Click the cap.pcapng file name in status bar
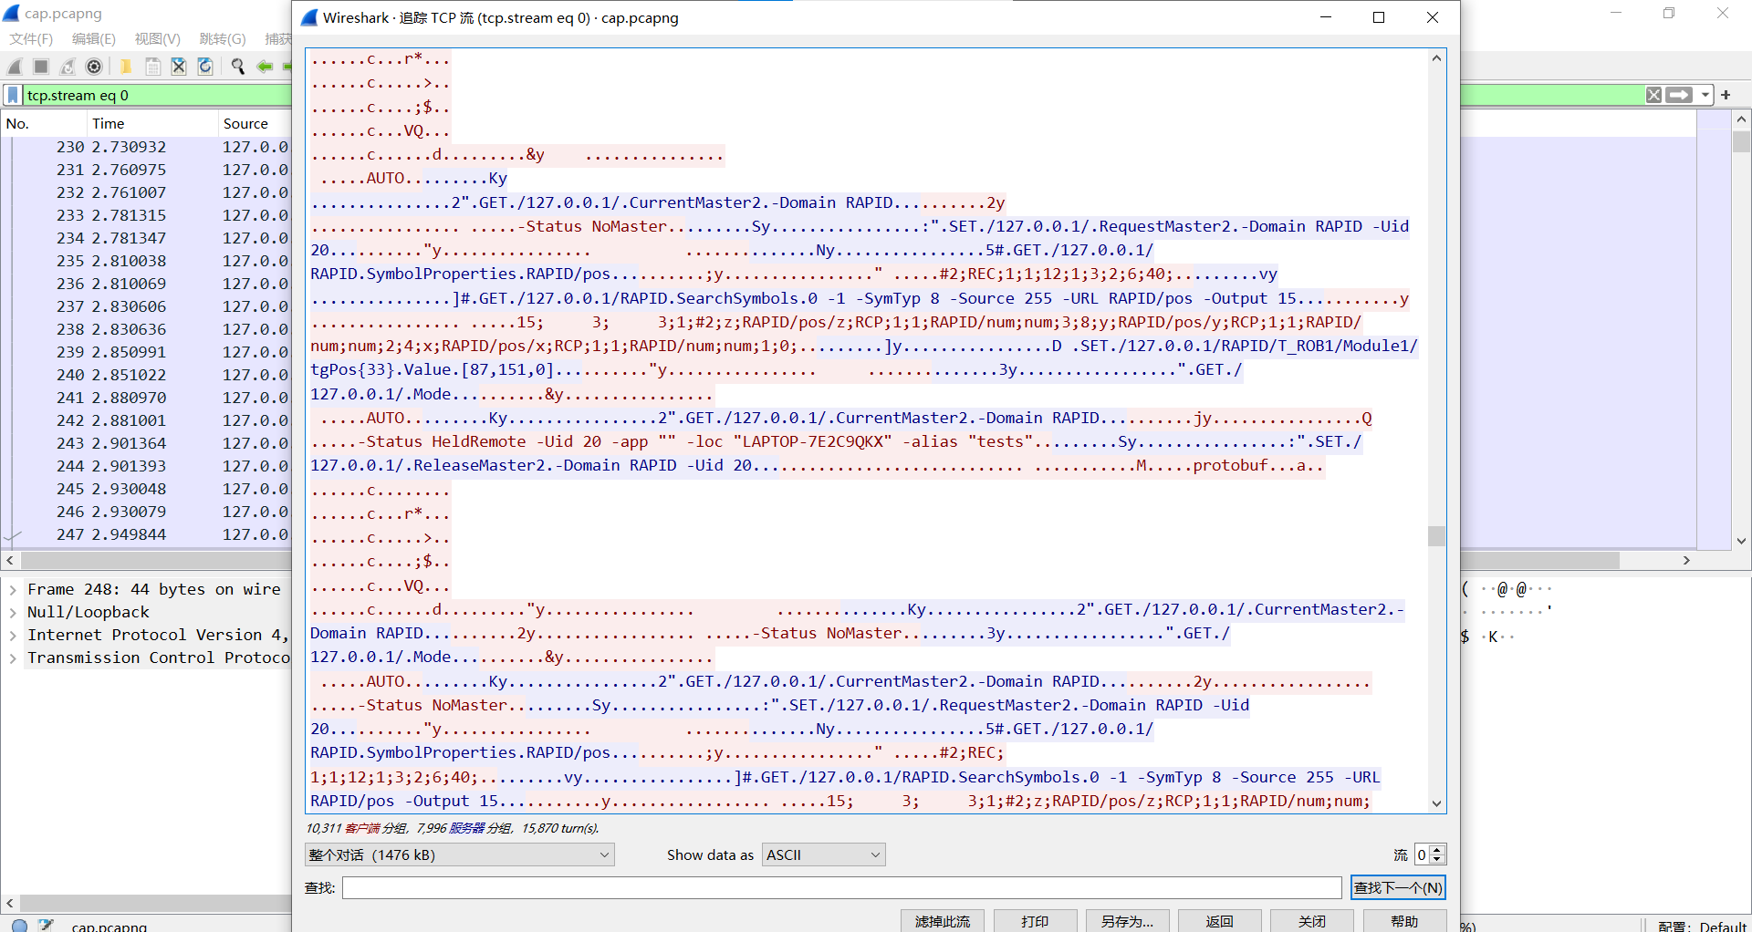 (109, 926)
